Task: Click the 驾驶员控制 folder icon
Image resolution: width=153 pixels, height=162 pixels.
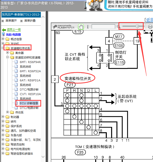Action: (7, 144)
